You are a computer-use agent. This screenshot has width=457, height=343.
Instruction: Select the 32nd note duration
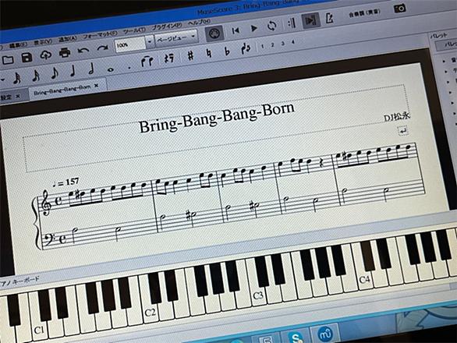pos(17,79)
